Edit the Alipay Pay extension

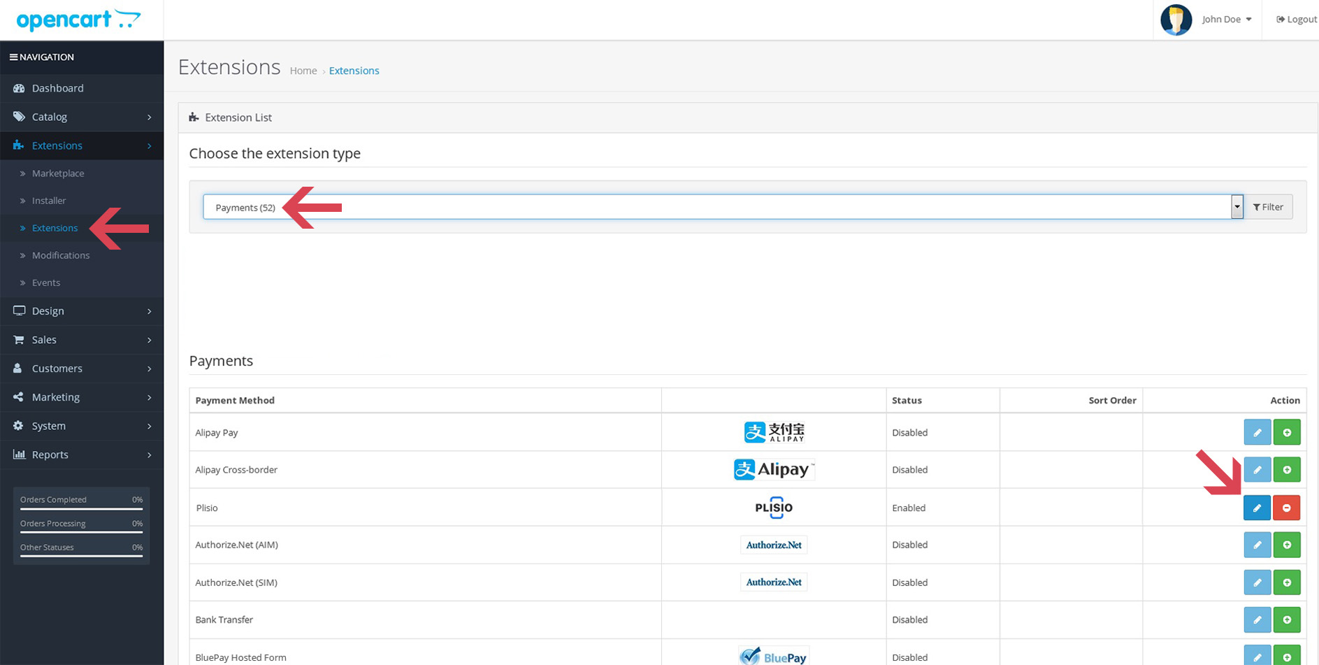coord(1257,432)
